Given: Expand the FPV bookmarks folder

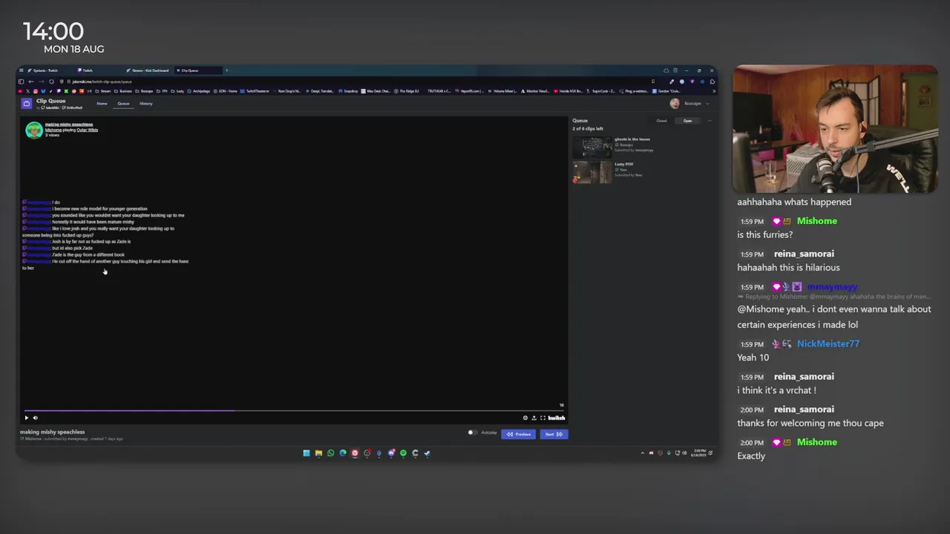Looking at the screenshot, I should click(x=163, y=91).
